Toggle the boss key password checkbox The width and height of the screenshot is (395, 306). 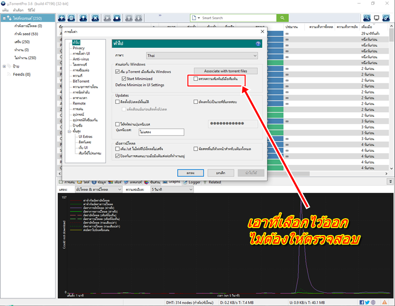(x=118, y=124)
